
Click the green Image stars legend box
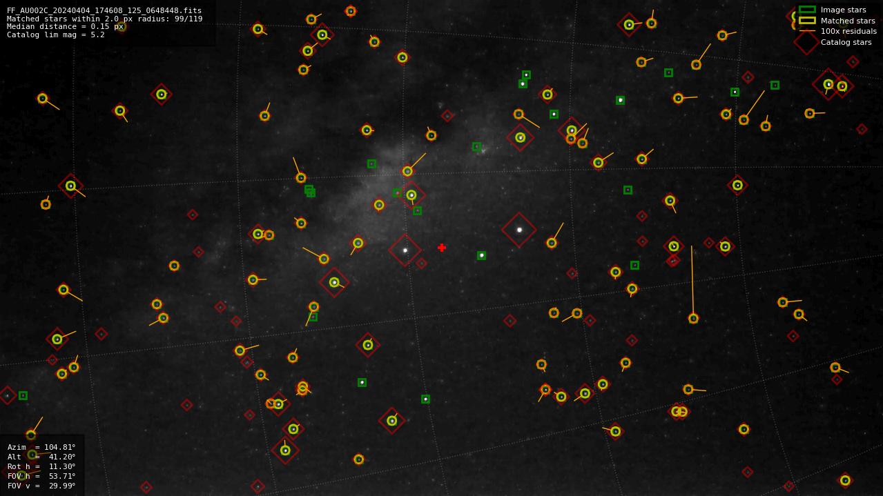coord(807,10)
